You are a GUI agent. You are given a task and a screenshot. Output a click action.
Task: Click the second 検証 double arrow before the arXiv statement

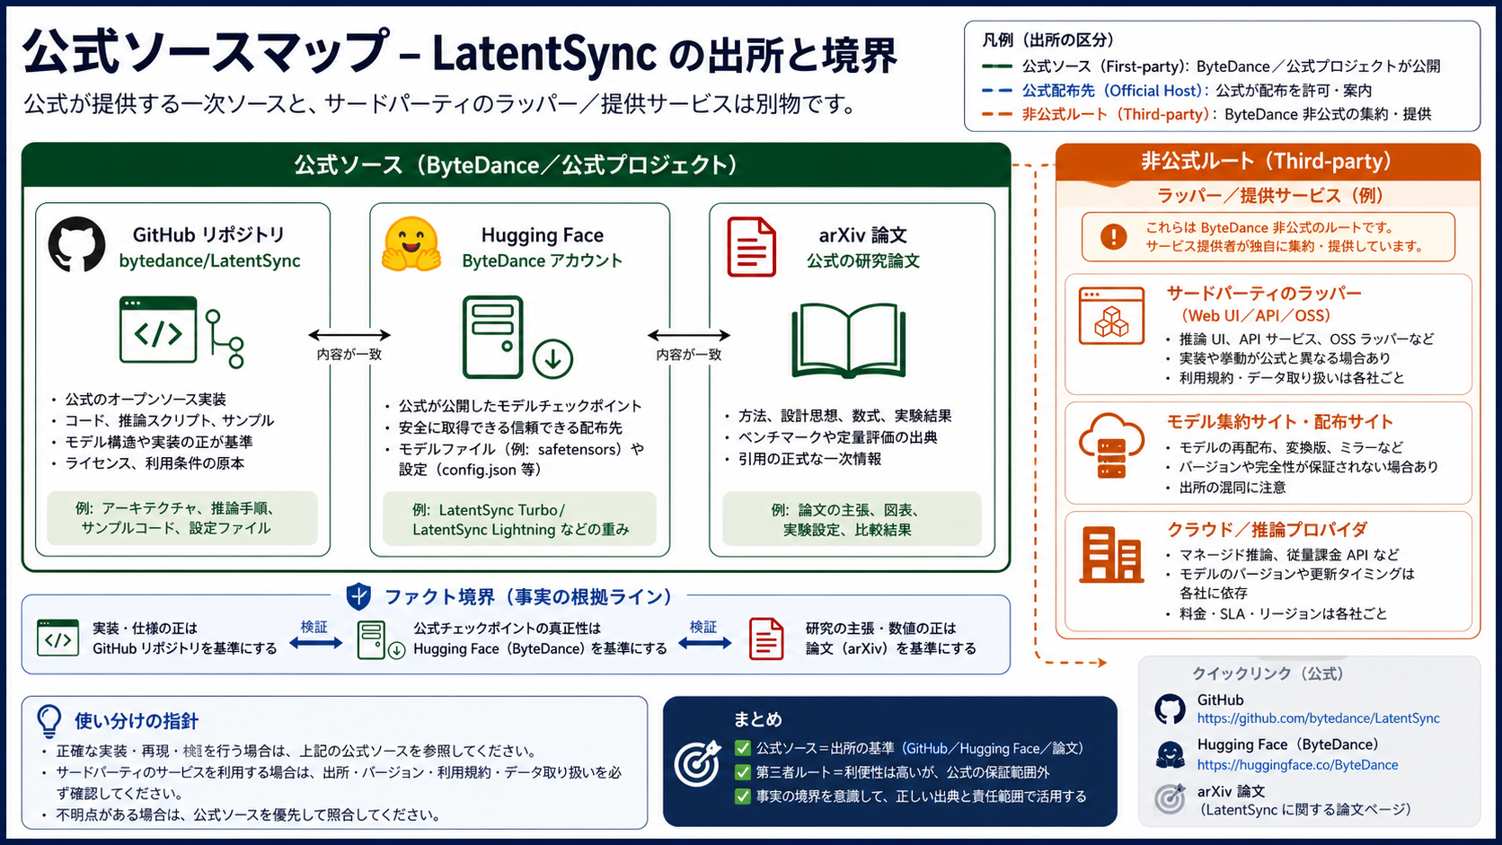(x=704, y=643)
